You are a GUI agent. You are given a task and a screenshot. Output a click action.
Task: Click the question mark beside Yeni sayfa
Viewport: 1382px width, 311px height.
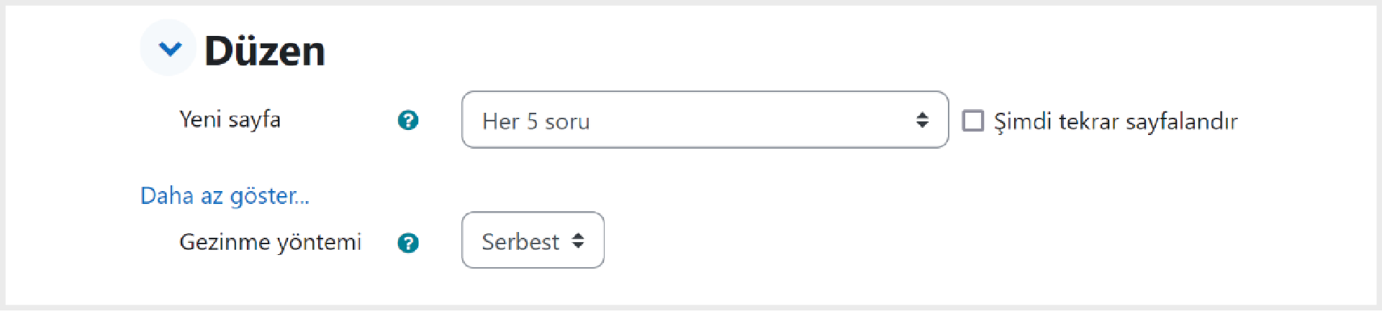click(x=408, y=120)
